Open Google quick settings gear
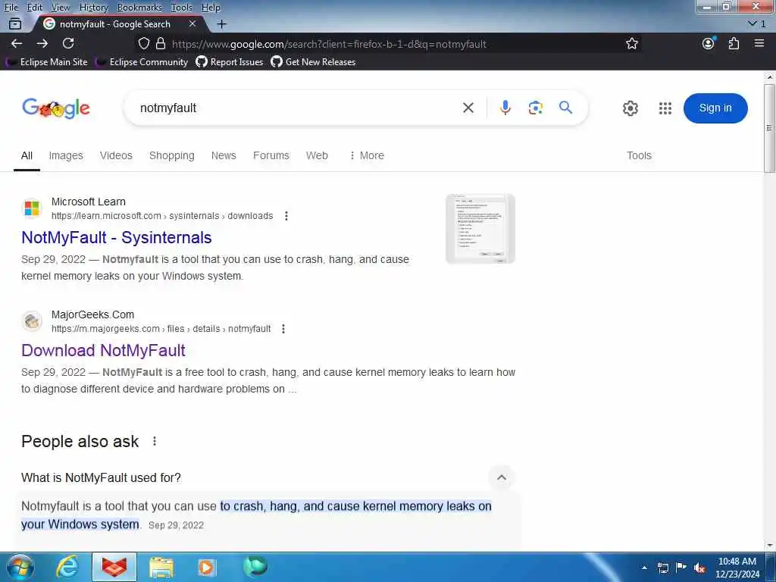 click(x=630, y=108)
